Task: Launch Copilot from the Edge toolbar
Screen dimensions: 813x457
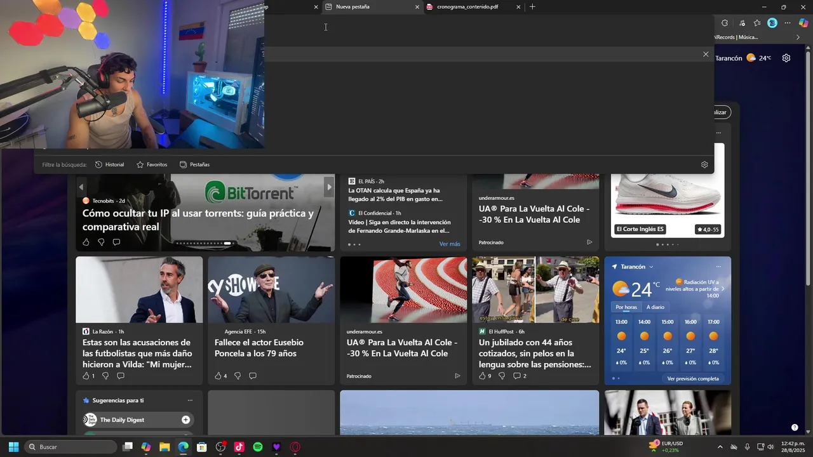Action: pos(803,23)
